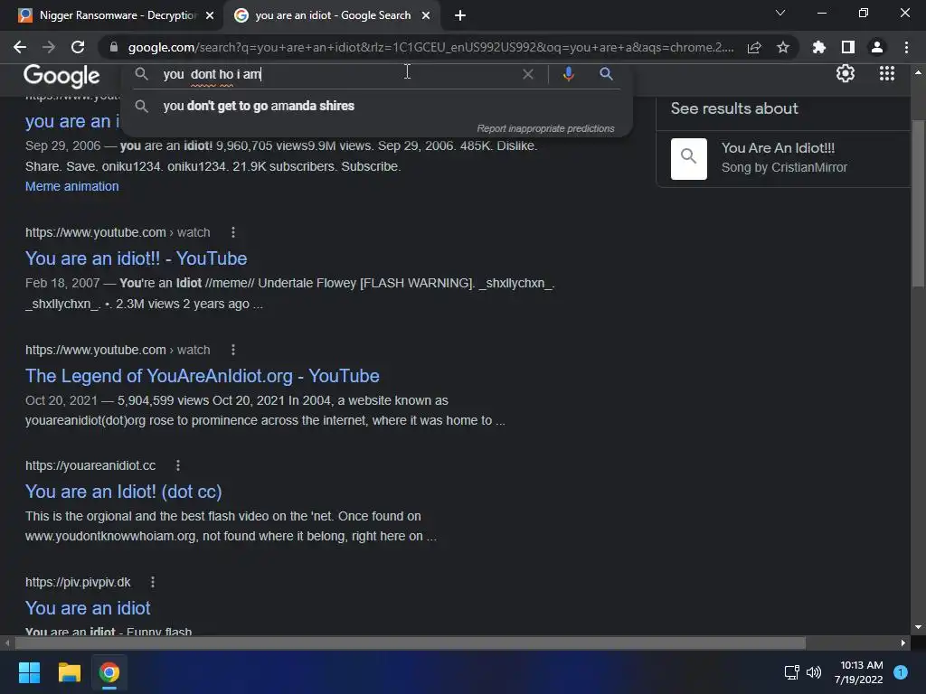Click the 'https://piv.pivpiv.dk' URL text
The width and height of the screenshot is (926, 694).
pos(78,583)
